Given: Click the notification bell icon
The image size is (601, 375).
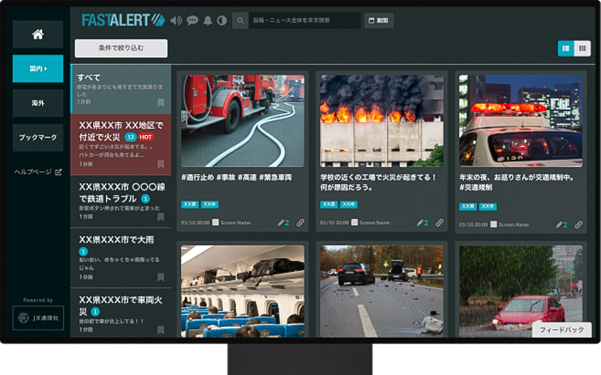Looking at the screenshot, I should tap(207, 20).
